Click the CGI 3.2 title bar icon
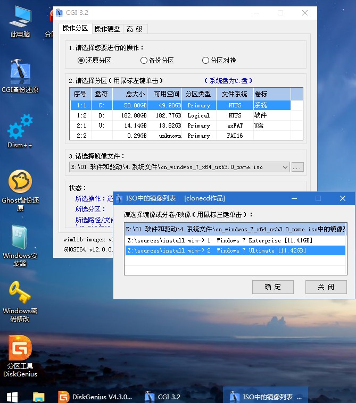This screenshot has height=403, width=356. pos(59,13)
